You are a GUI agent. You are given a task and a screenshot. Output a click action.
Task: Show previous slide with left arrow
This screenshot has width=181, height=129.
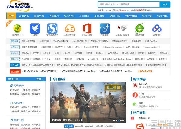click(52, 103)
